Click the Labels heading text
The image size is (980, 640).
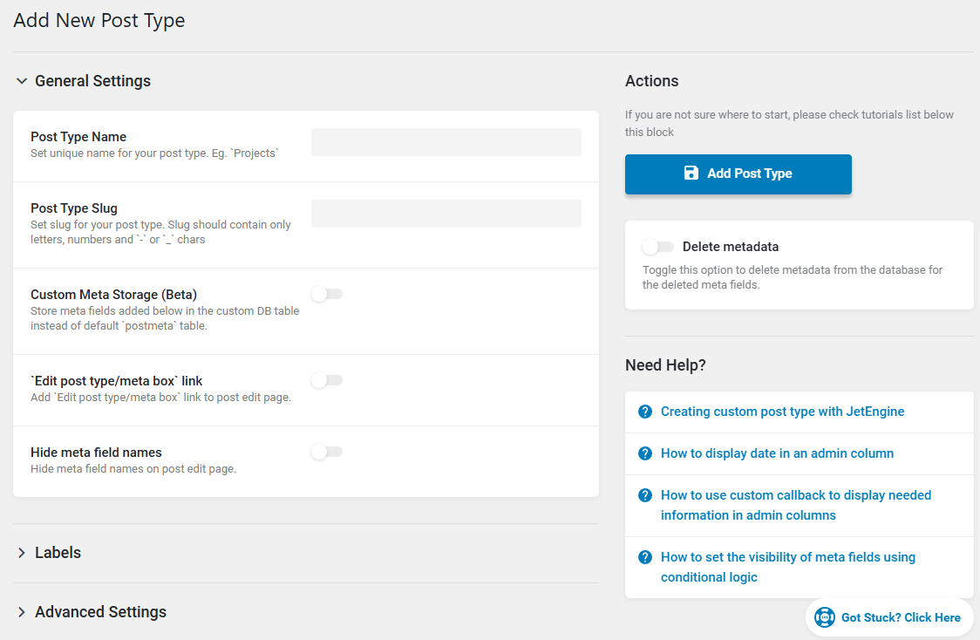[58, 553]
